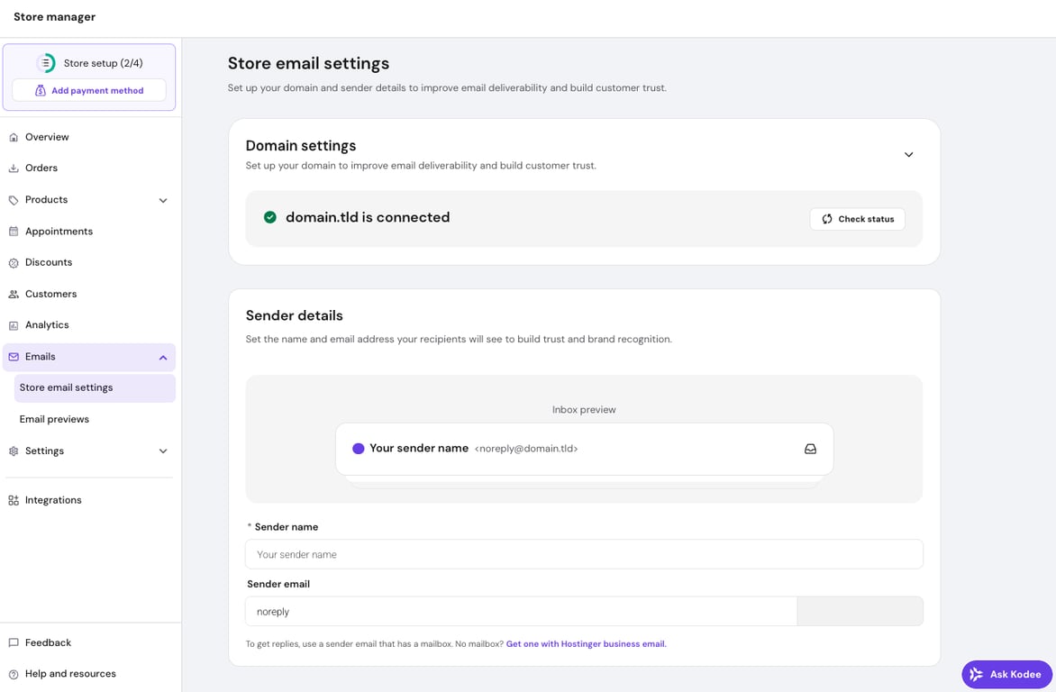The height and width of the screenshot is (692, 1056).
Task: Click the Store manager title
Action: (55, 17)
